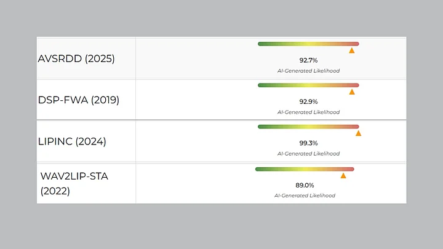The height and width of the screenshot is (249, 443).
Task: Click AI-Generated Likelihood caption under 92.7%
Action: 308,71
